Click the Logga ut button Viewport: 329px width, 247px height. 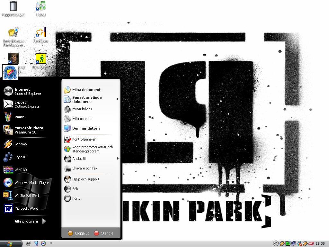tap(78, 233)
